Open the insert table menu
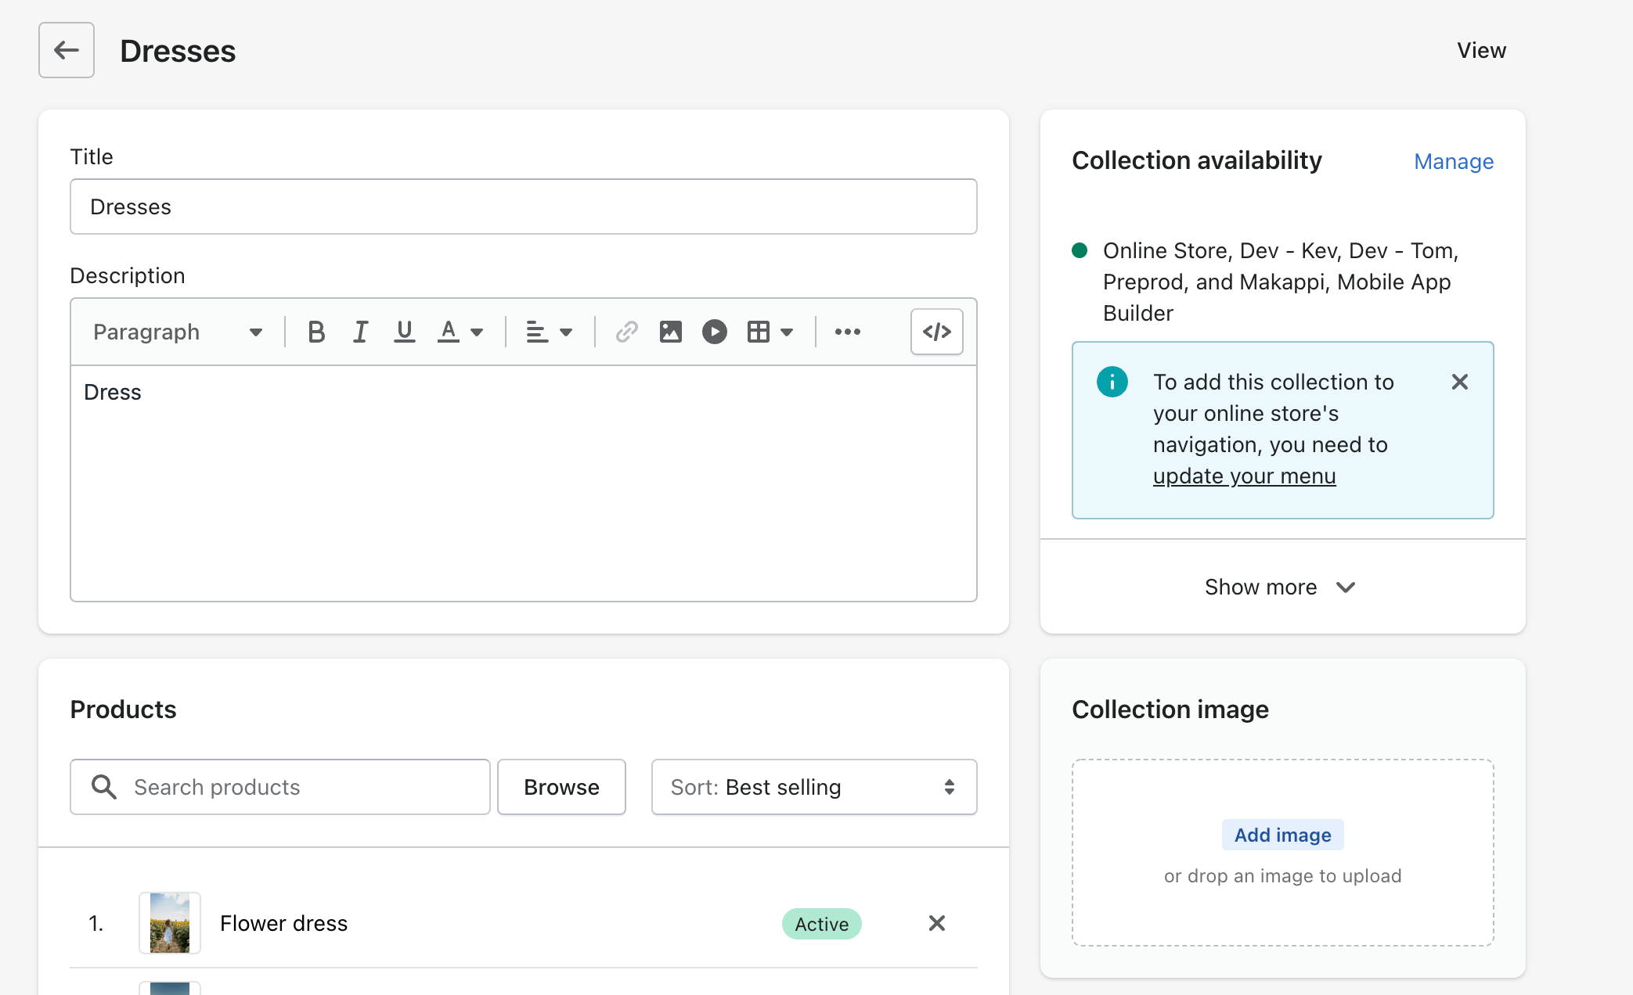 [770, 332]
